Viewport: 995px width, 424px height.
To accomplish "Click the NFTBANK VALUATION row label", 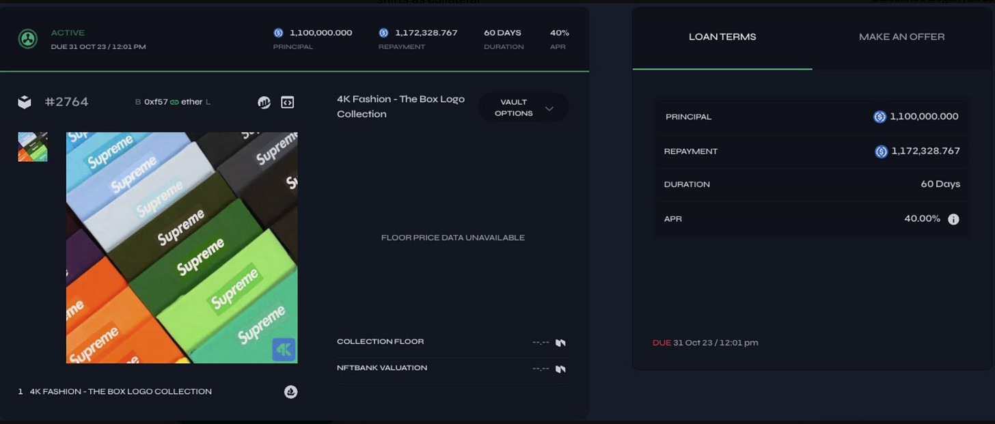I will [x=382, y=367].
